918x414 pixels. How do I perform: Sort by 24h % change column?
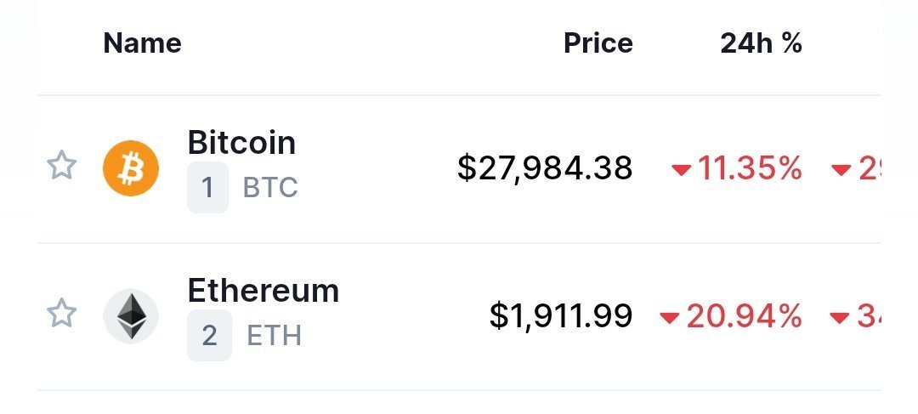[x=761, y=43]
